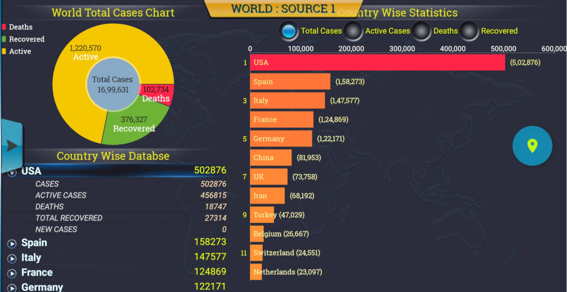This screenshot has height=292, width=567.
Task: Click the Spain bar in chart
Action: (290, 82)
